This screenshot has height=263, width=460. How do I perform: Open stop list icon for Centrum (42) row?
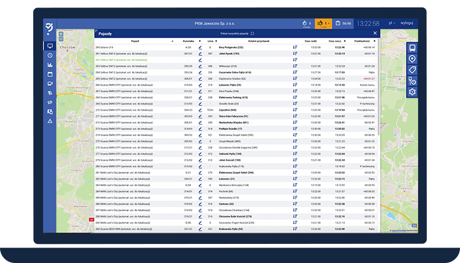pyautogui.click(x=295, y=204)
